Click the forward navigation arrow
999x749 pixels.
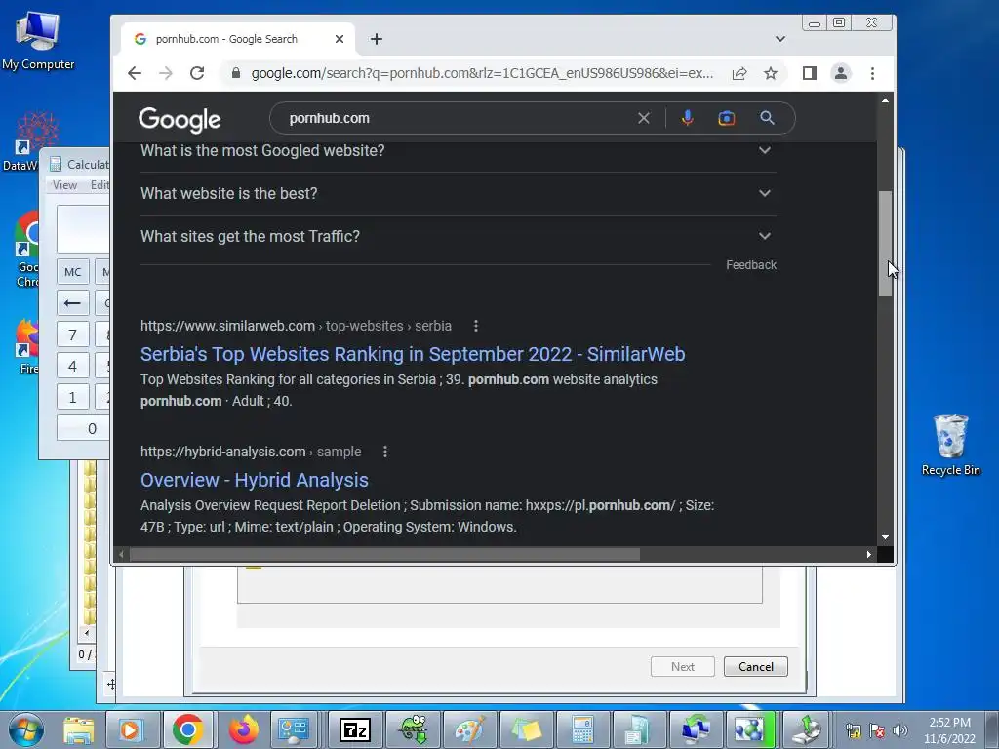(166, 73)
